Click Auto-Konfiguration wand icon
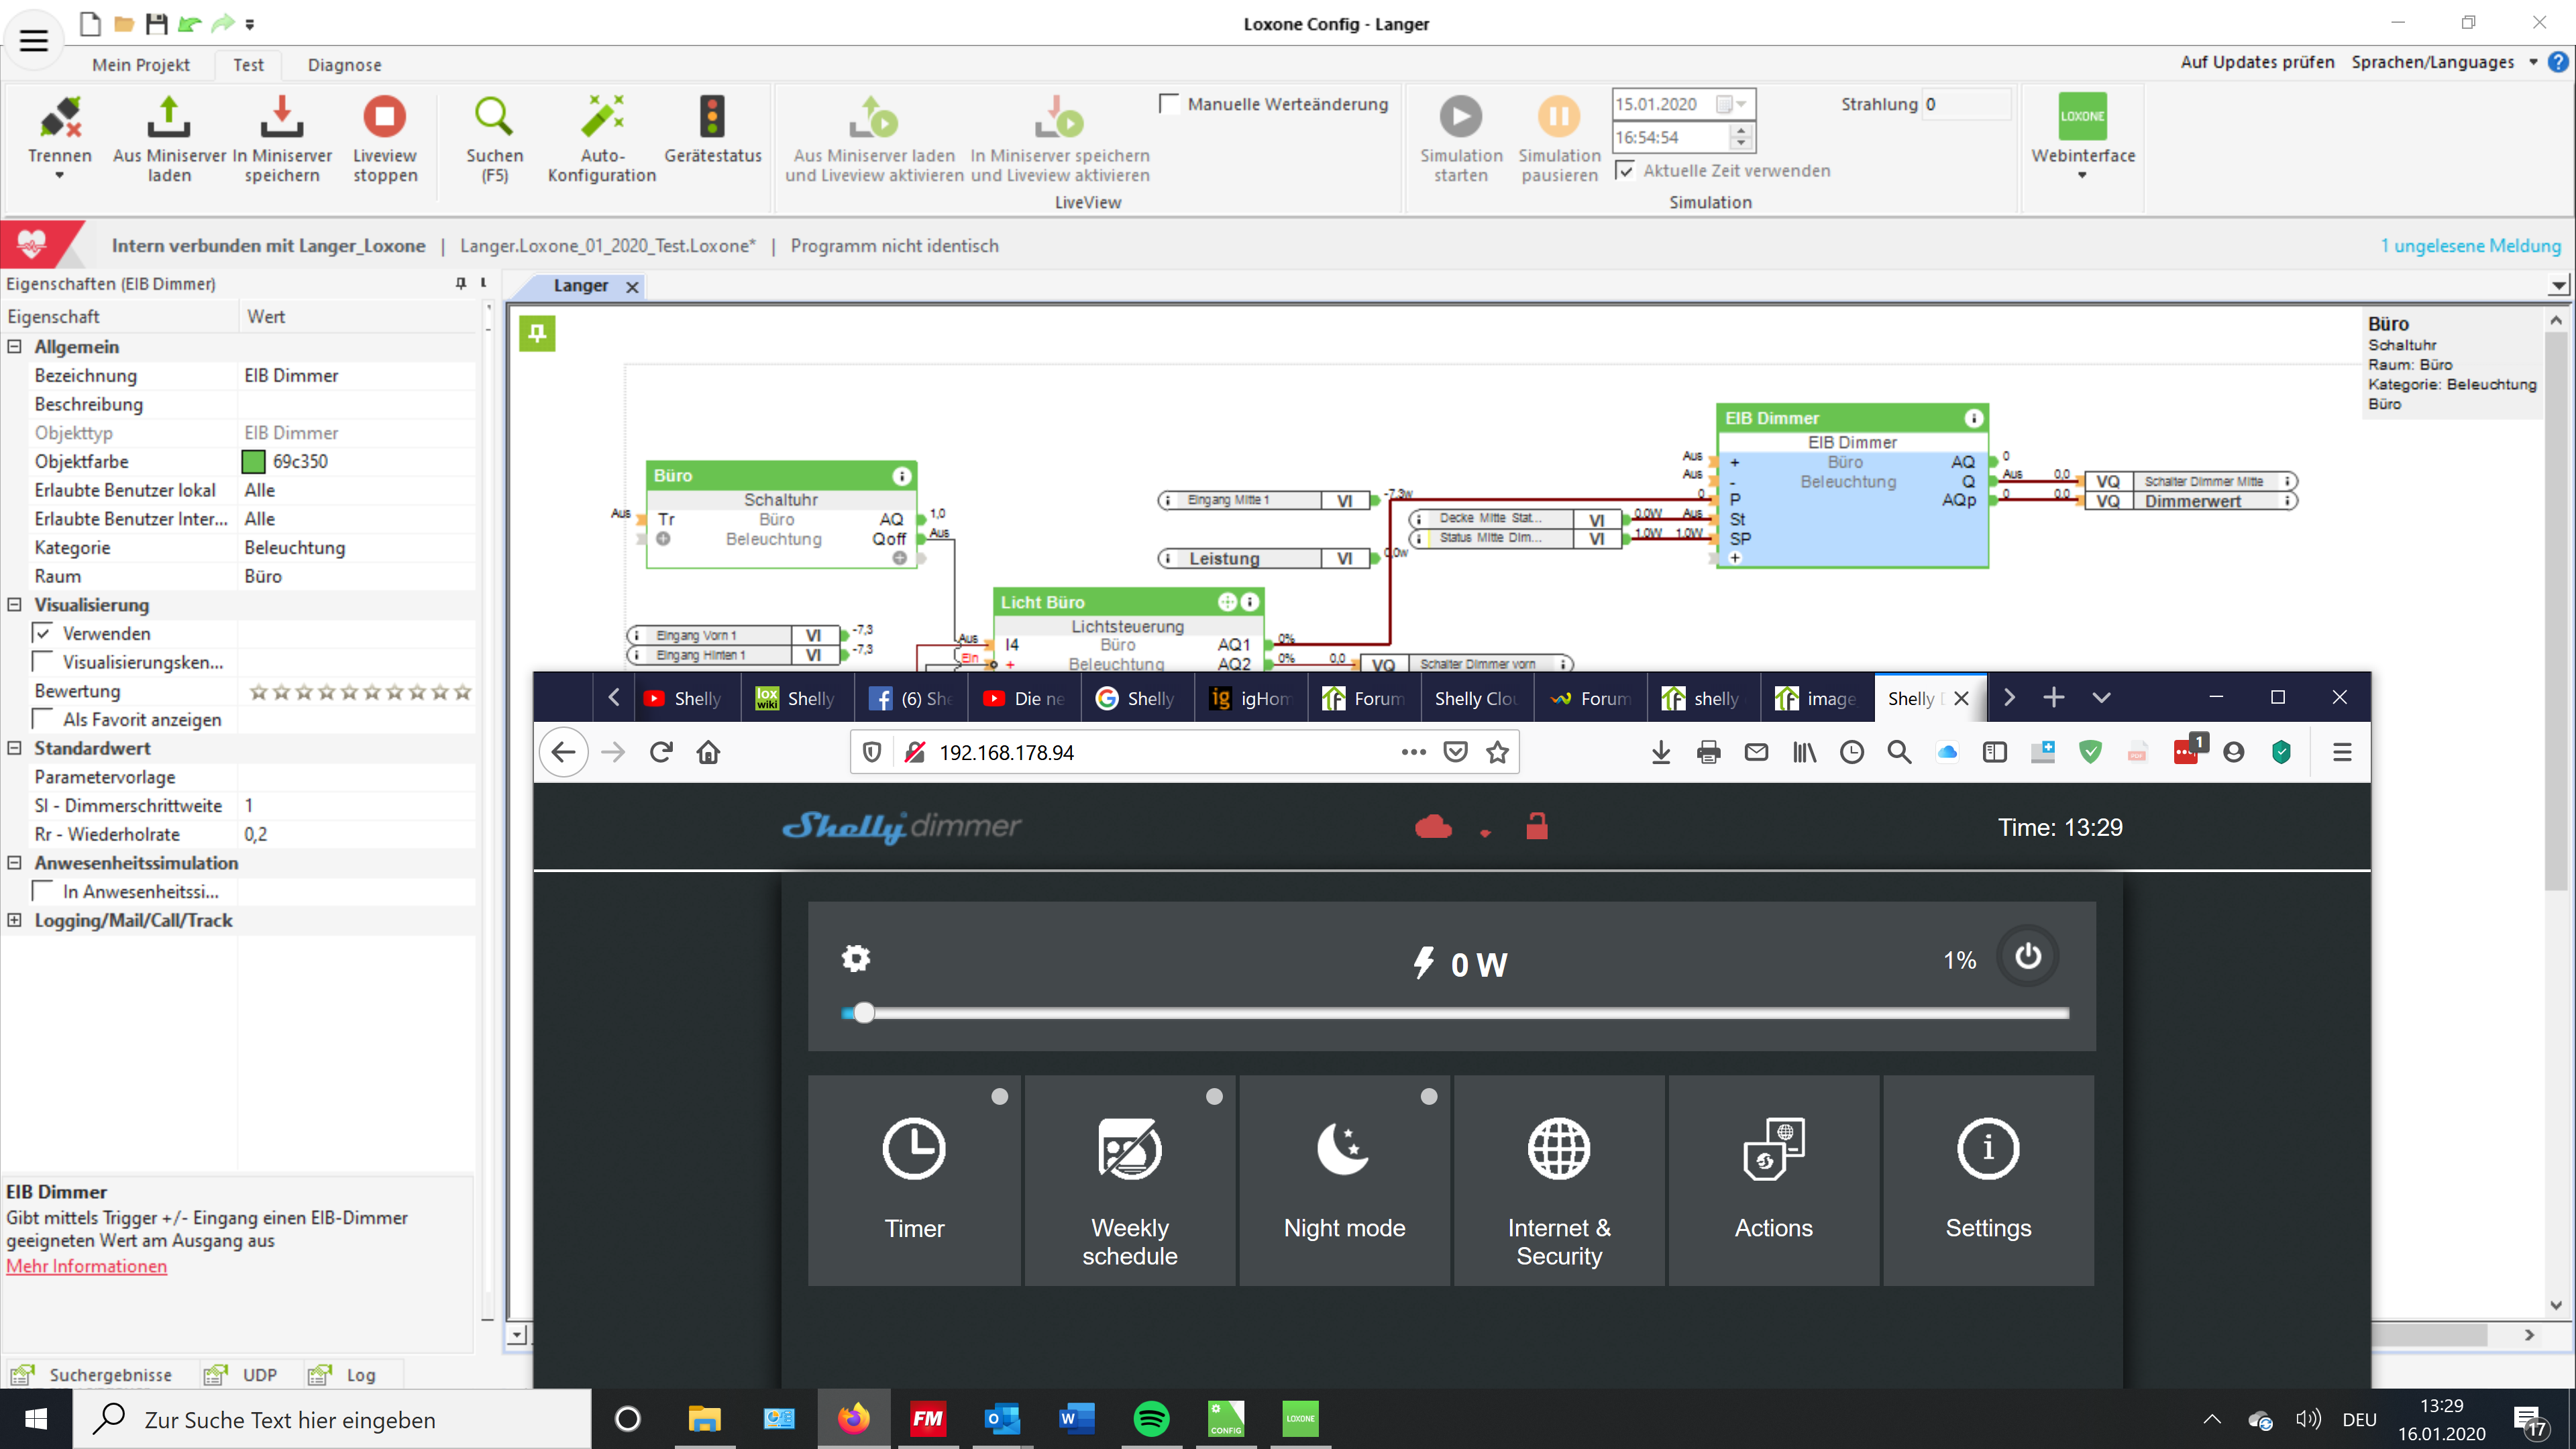Image resolution: width=2576 pixels, height=1449 pixels. coord(602,117)
